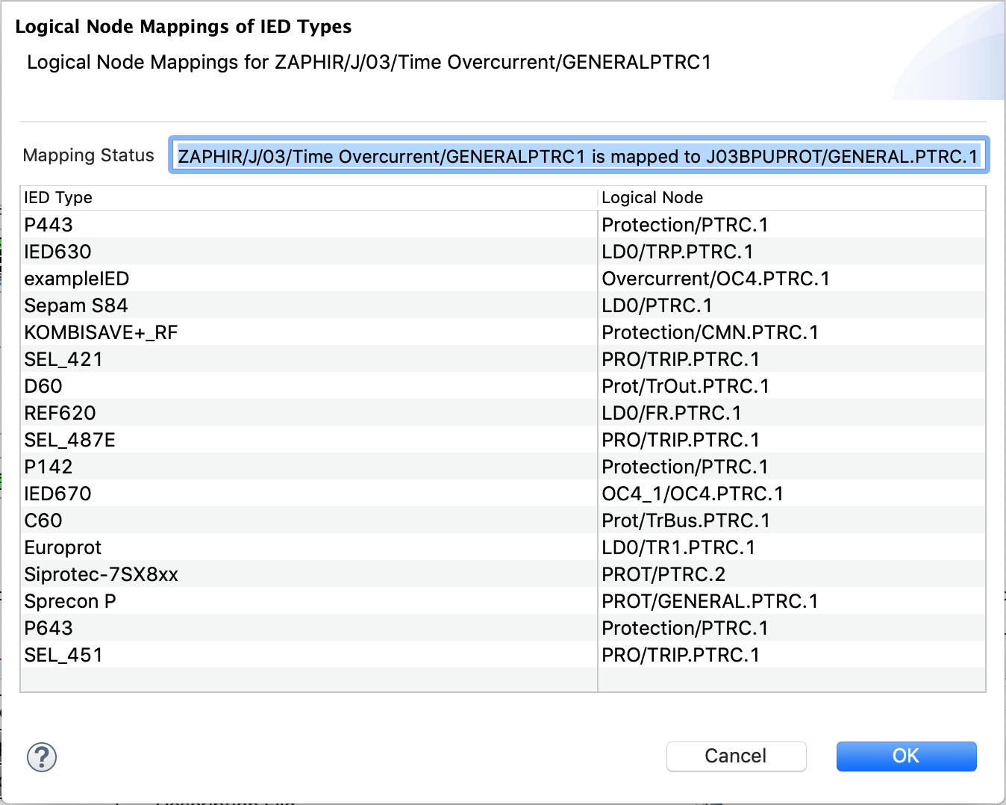Click logical node OC4_1/OC4.PTRC.1 cell
The height and width of the screenshot is (805, 1006).
point(692,494)
